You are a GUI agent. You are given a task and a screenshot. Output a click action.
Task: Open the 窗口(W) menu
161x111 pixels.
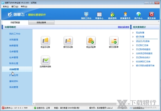click(15, 6)
